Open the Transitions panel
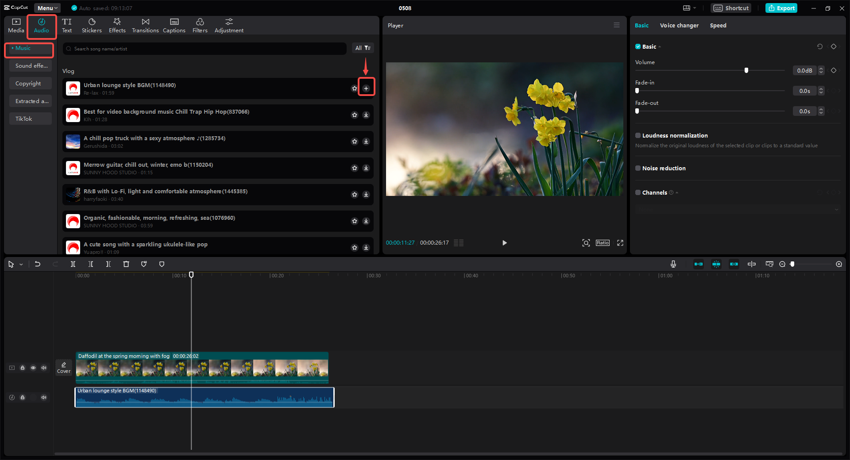Image resolution: width=850 pixels, height=460 pixels. [x=145, y=25]
